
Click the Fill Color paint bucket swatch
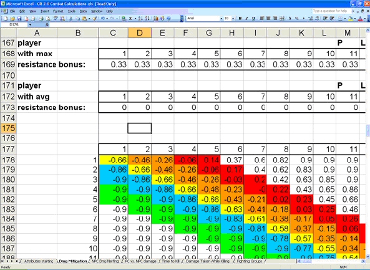click(x=351, y=18)
